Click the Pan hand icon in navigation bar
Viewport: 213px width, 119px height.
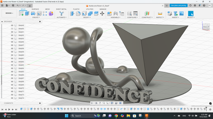(100, 103)
